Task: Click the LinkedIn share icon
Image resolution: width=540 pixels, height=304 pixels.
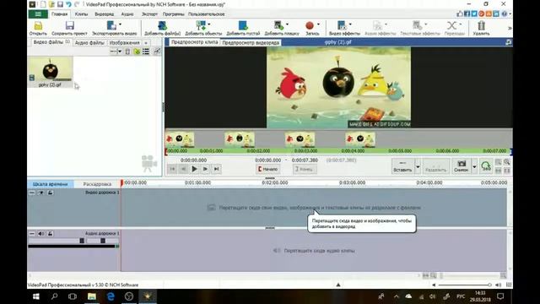Action: [496, 14]
